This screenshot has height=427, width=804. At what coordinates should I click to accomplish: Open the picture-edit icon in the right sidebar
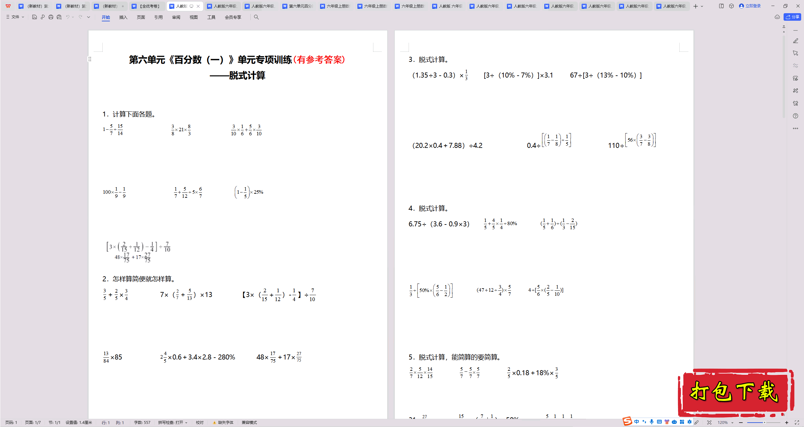(796, 103)
